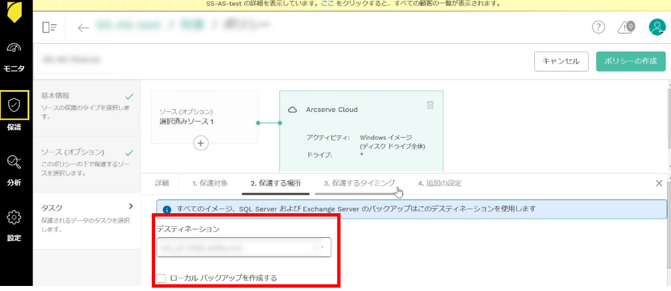Image resolution: width=671 pixels, height=291 pixels.
Task: Open the デスティネーション dropdown
Action: coord(244,247)
